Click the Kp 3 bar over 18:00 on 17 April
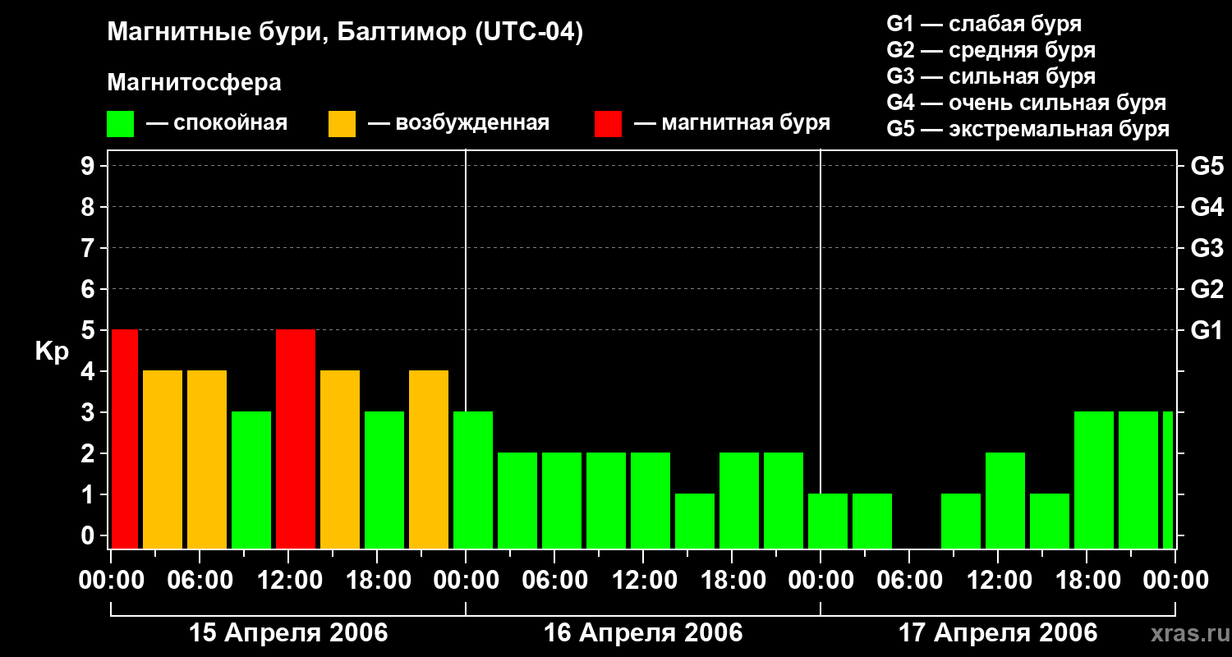The height and width of the screenshot is (657, 1232). click(x=1094, y=480)
